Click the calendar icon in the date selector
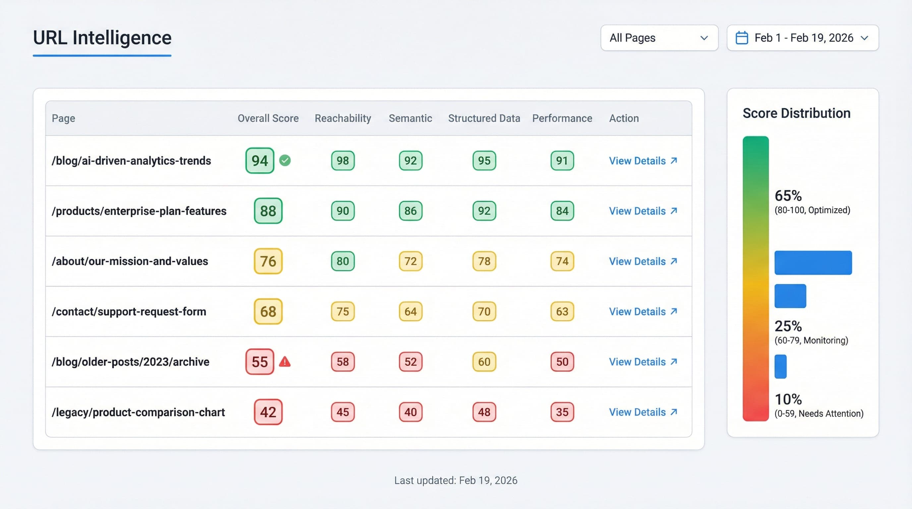 click(x=742, y=37)
